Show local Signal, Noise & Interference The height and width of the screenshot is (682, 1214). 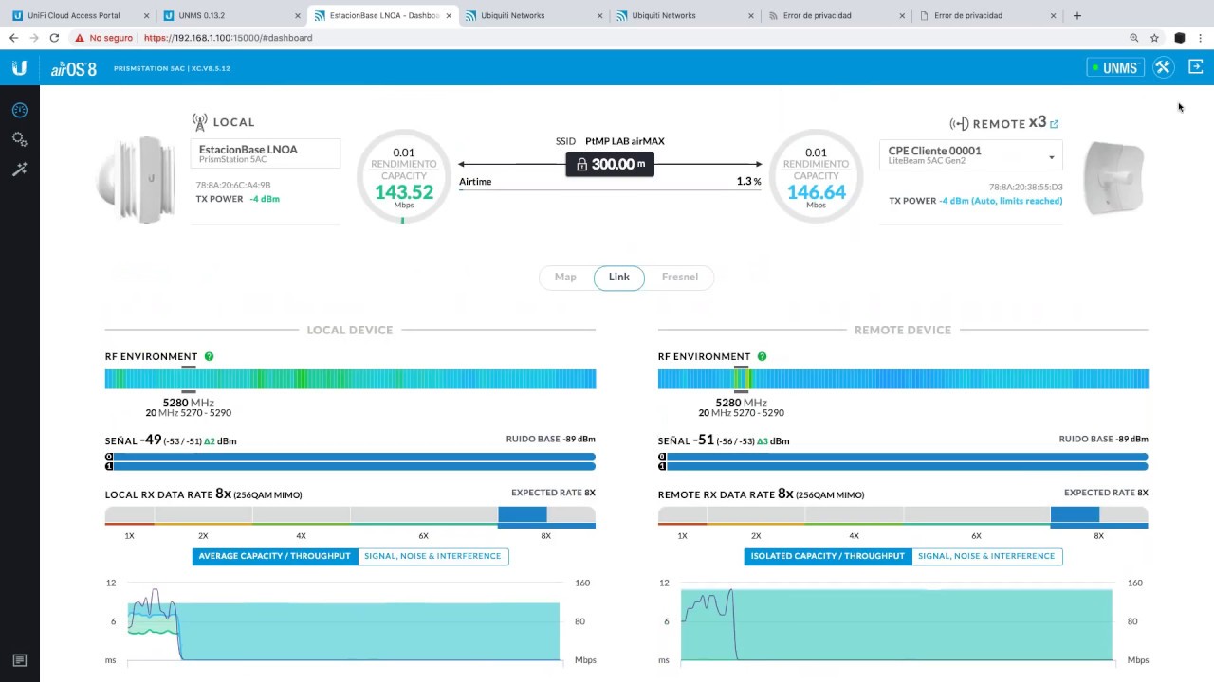tap(432, 556)
